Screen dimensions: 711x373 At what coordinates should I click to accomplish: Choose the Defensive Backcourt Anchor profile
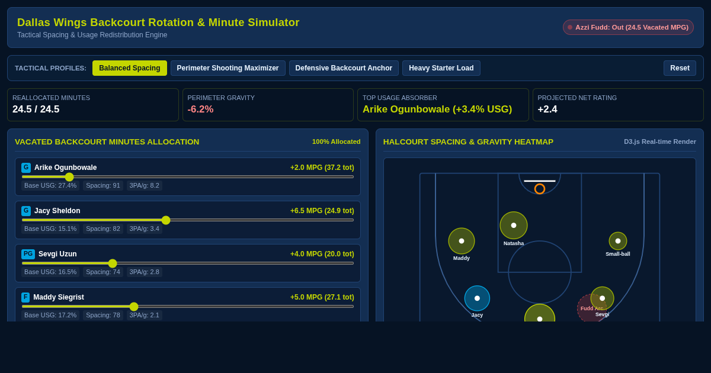coord(344,68)
